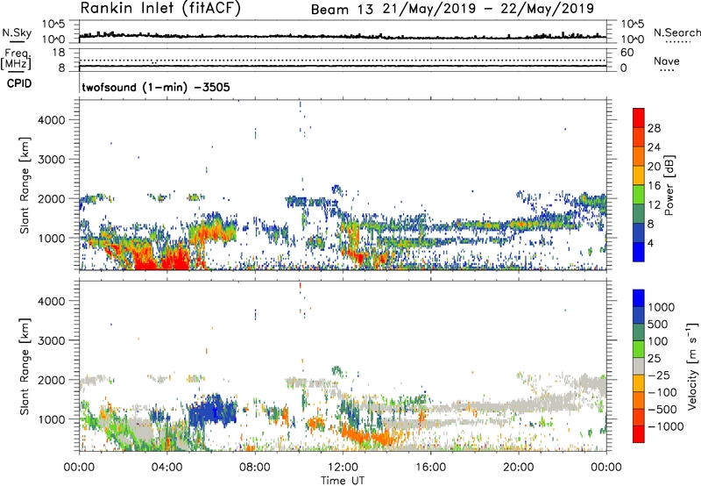Image resolution: width=701 pixels, height=486 pixels.
Task: Select the text 'twofsound (1-min) -3505'
Action: [x=156, y=87]
